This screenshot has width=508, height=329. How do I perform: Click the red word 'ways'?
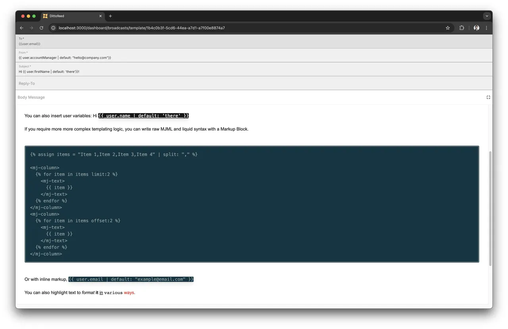point(129,293)
